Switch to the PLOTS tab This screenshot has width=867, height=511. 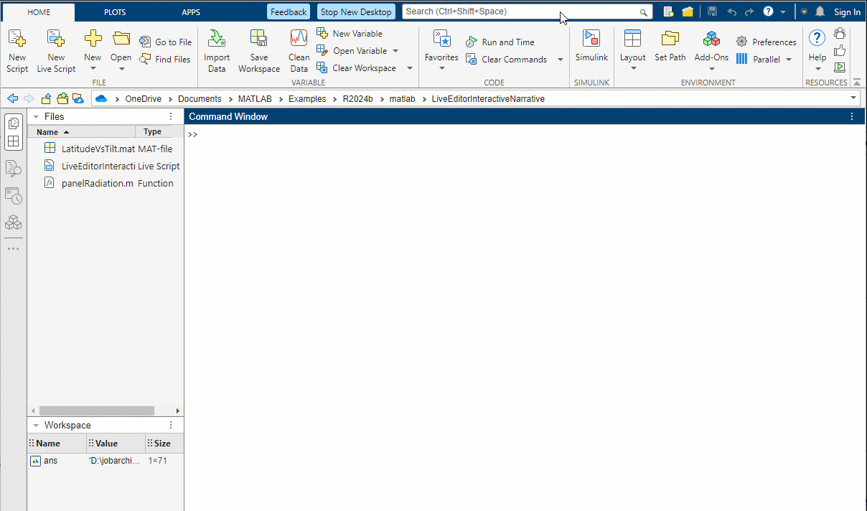pos(115,11)
